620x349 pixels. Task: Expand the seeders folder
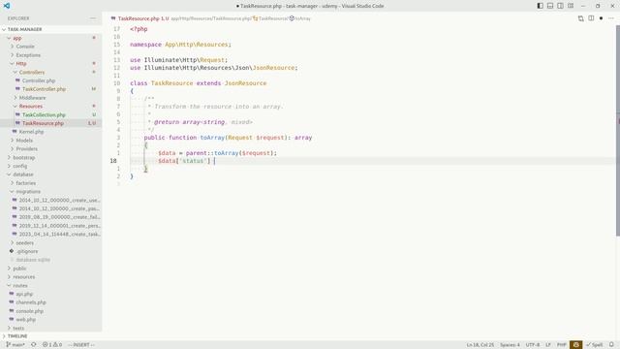point(24,243)
